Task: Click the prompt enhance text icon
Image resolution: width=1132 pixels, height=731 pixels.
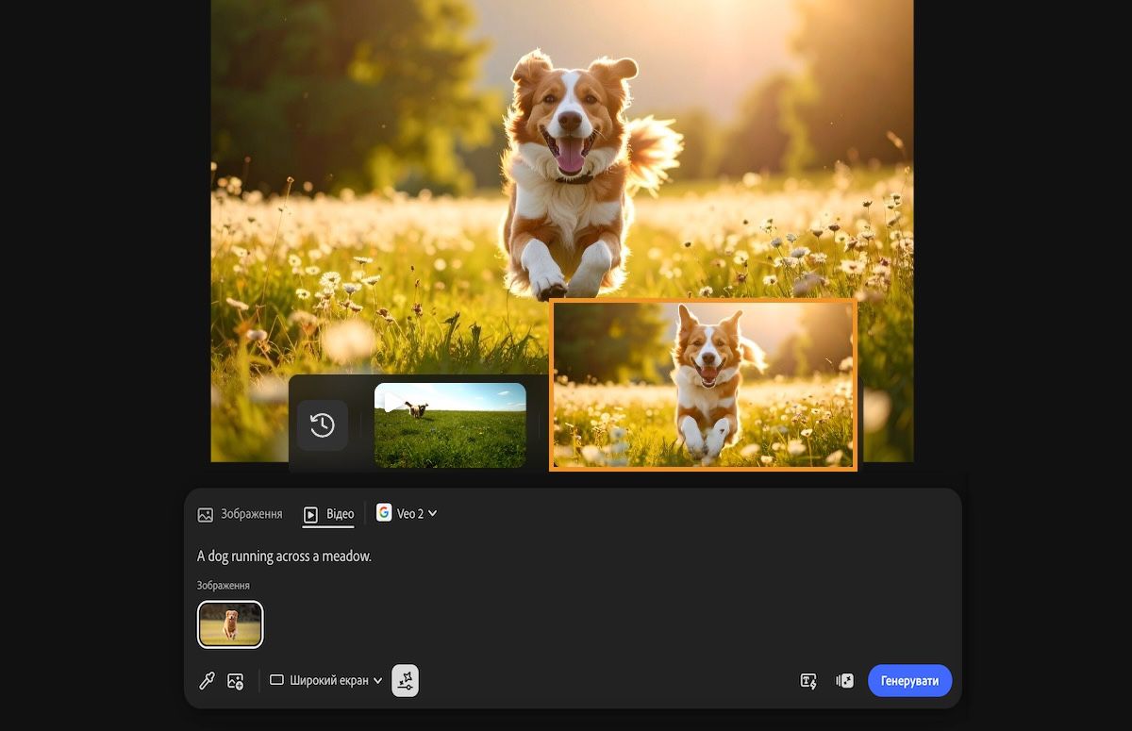Action: [x=808, y=681]
